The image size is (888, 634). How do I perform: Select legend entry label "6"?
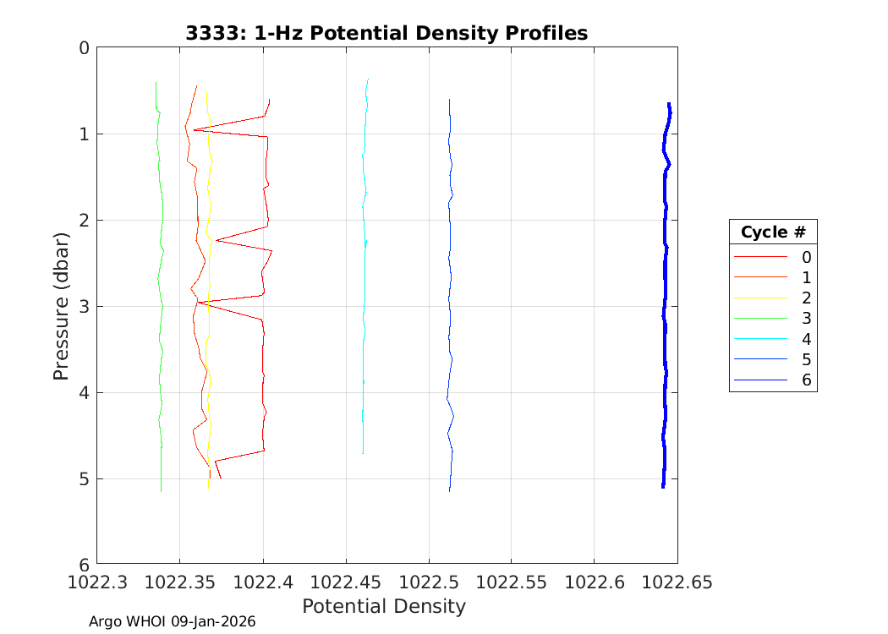pyautogui.click(x=806, y=380)
